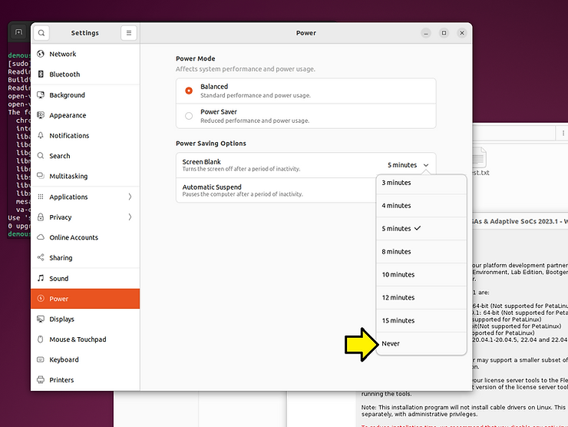
Task: Open Bluetooth settings panel
Action: point(64,74)
